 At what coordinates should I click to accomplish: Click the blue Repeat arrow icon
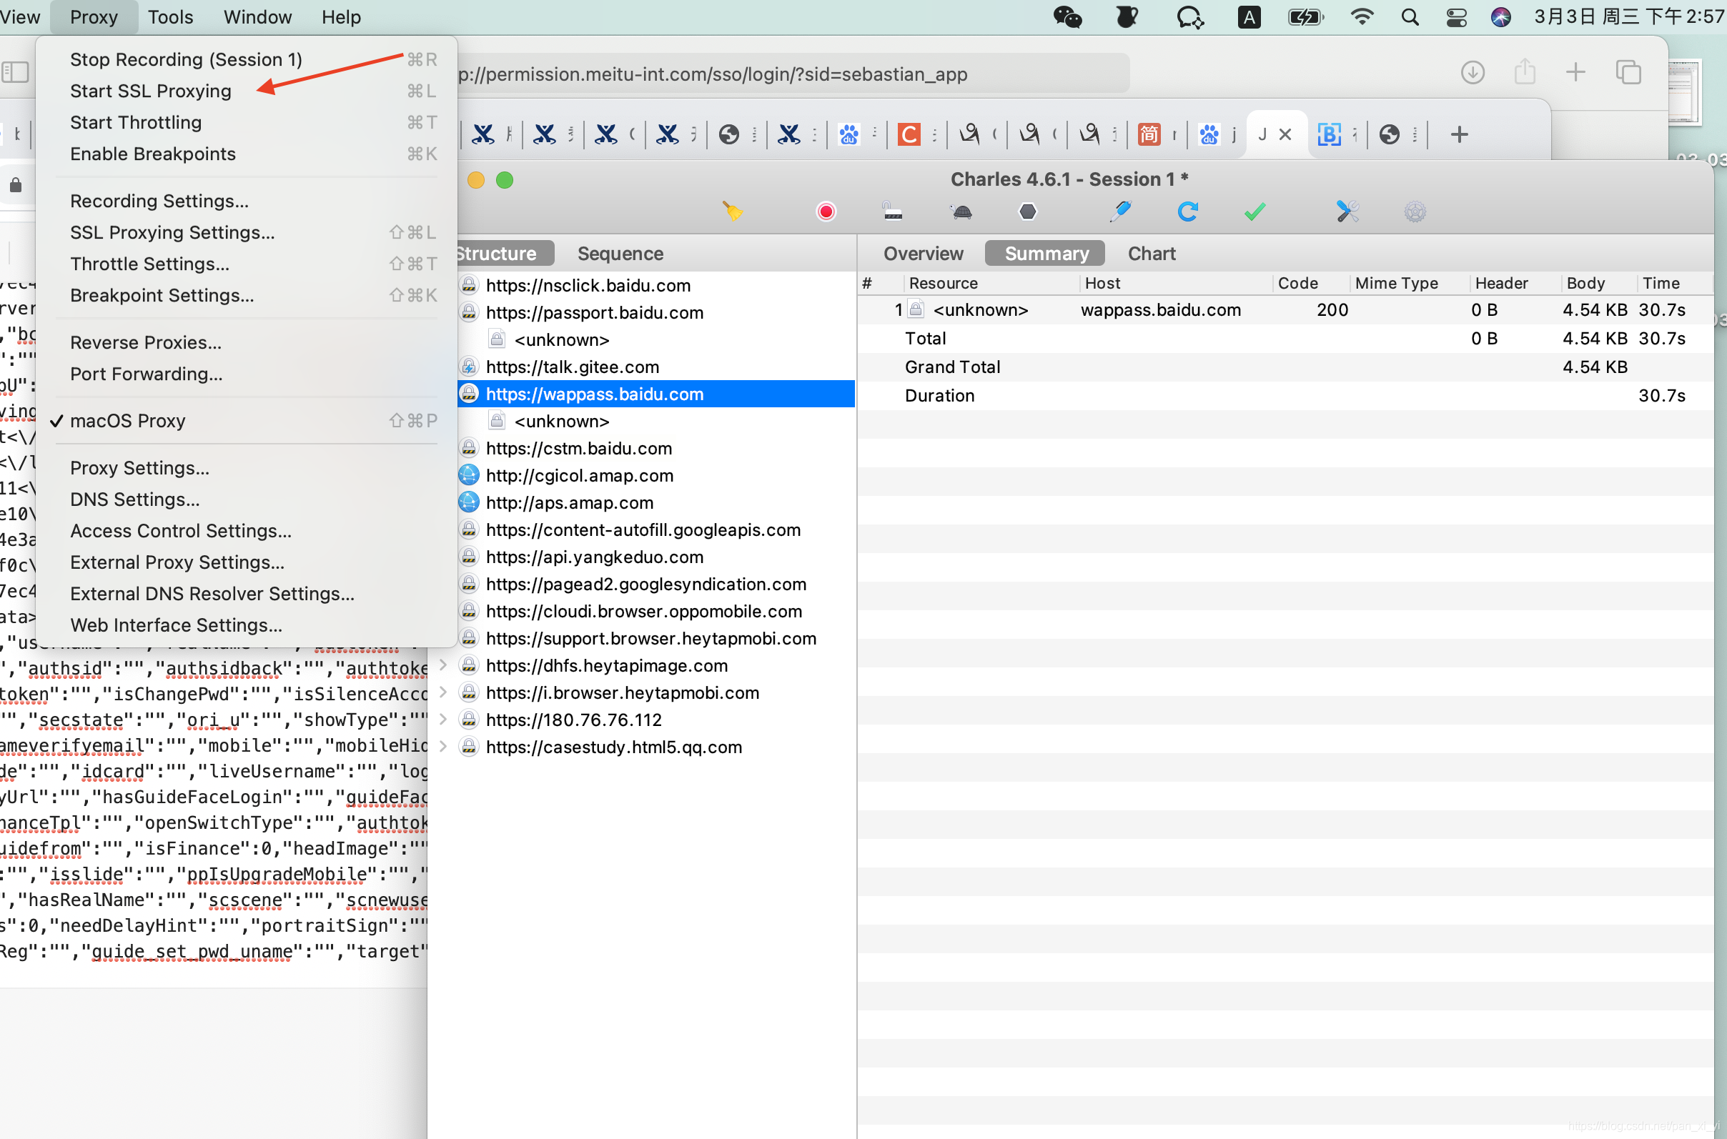1187,212
